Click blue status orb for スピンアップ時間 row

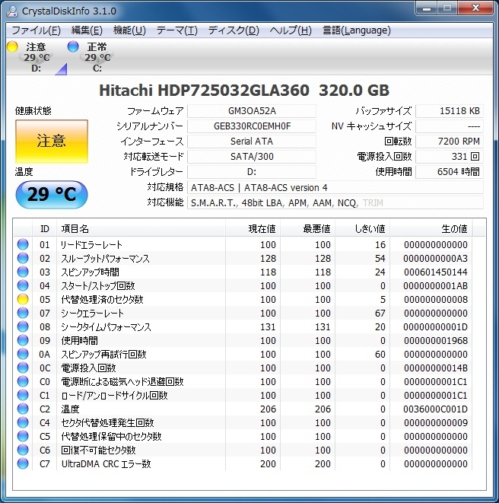[x=23, y=272]
